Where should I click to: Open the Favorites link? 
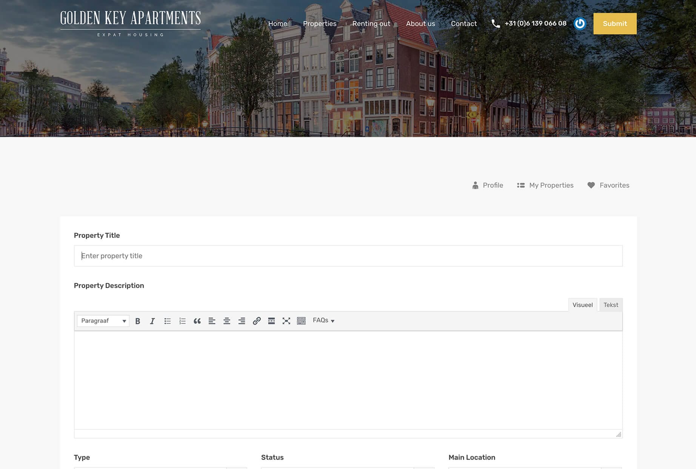pos(608,185)
